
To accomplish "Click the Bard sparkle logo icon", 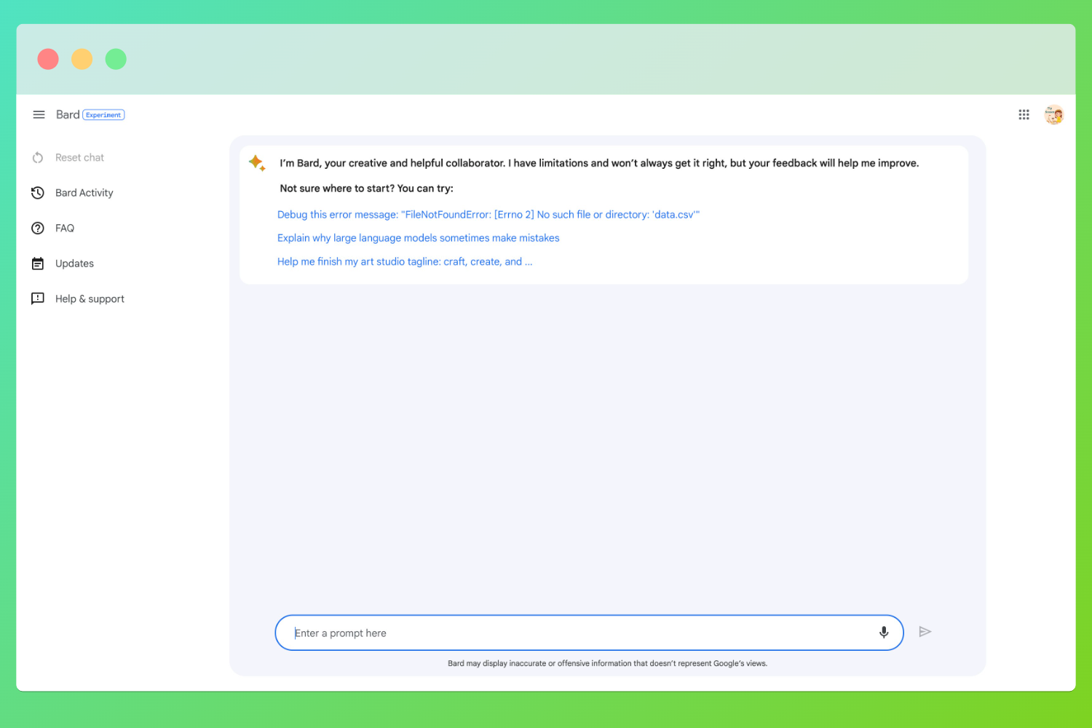I will pyautogui.click(x=257, y=163).
